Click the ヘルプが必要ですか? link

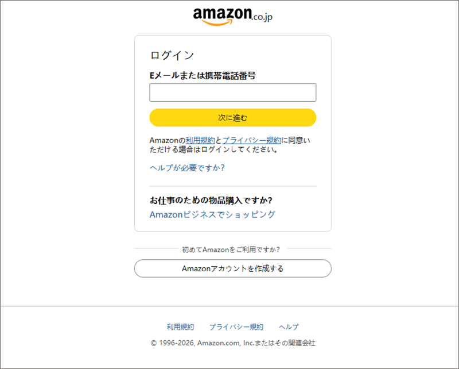pyautogui.click(x=187, y=168)
